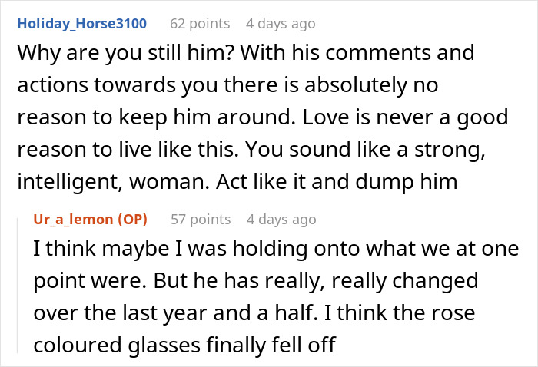Click the 57 points score
538x367 pixels.
click(x=200, y=220)
